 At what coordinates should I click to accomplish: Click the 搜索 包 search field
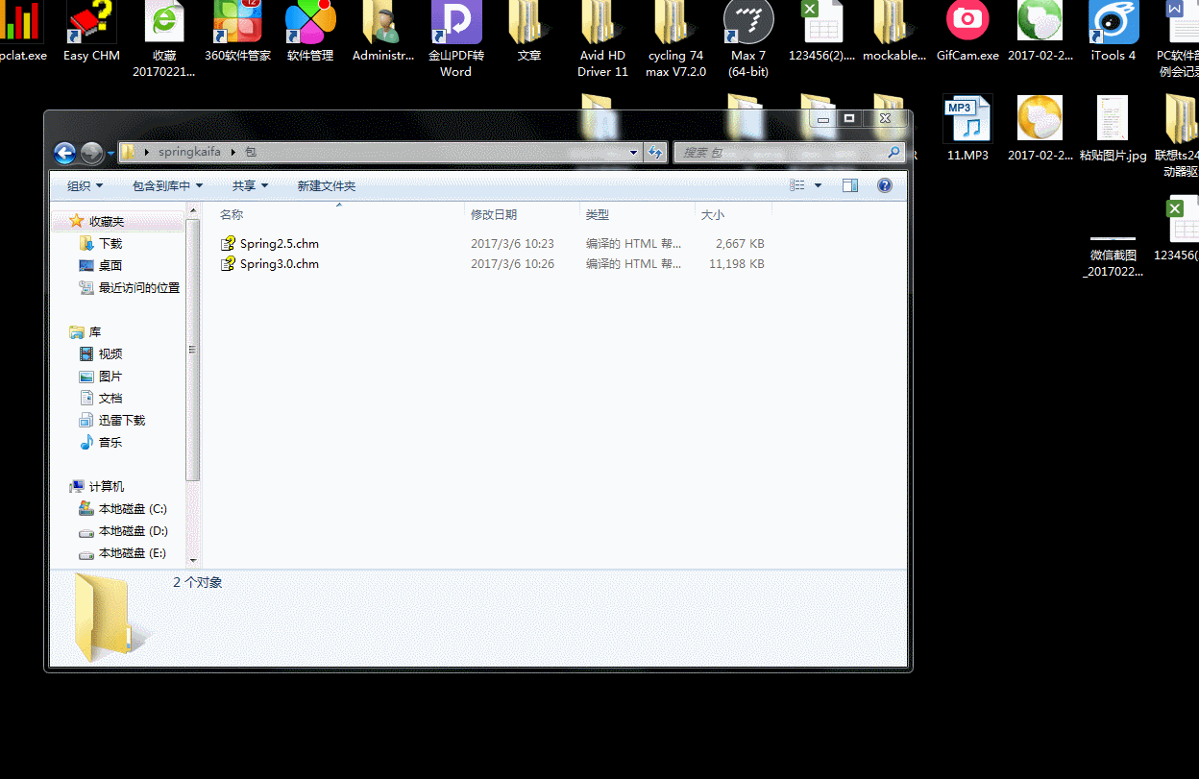[783, 153]
